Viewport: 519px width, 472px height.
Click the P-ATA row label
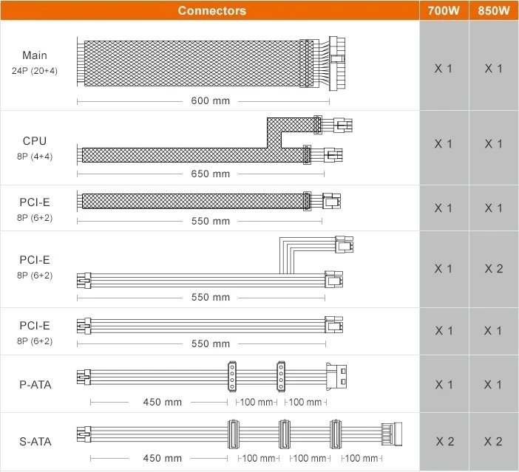click(35, 385)
